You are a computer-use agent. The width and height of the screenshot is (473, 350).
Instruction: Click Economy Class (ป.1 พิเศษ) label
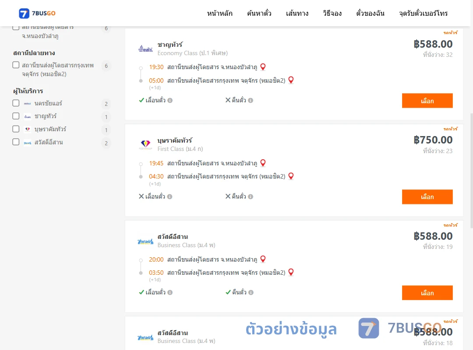coord(192,53)
